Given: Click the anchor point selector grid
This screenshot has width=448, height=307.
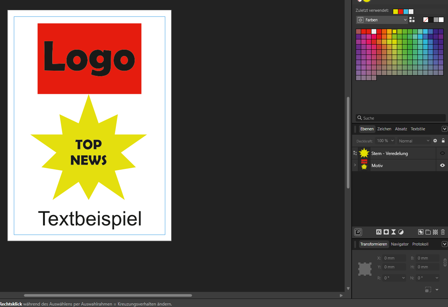Looking at the screenshot, I should click(x=365, y=269).
